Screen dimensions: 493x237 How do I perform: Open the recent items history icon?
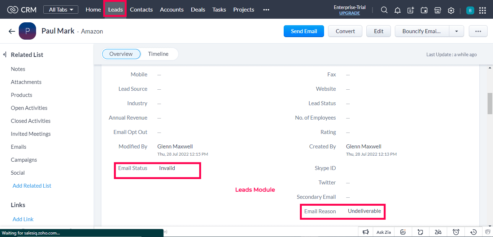coord(474,232)
